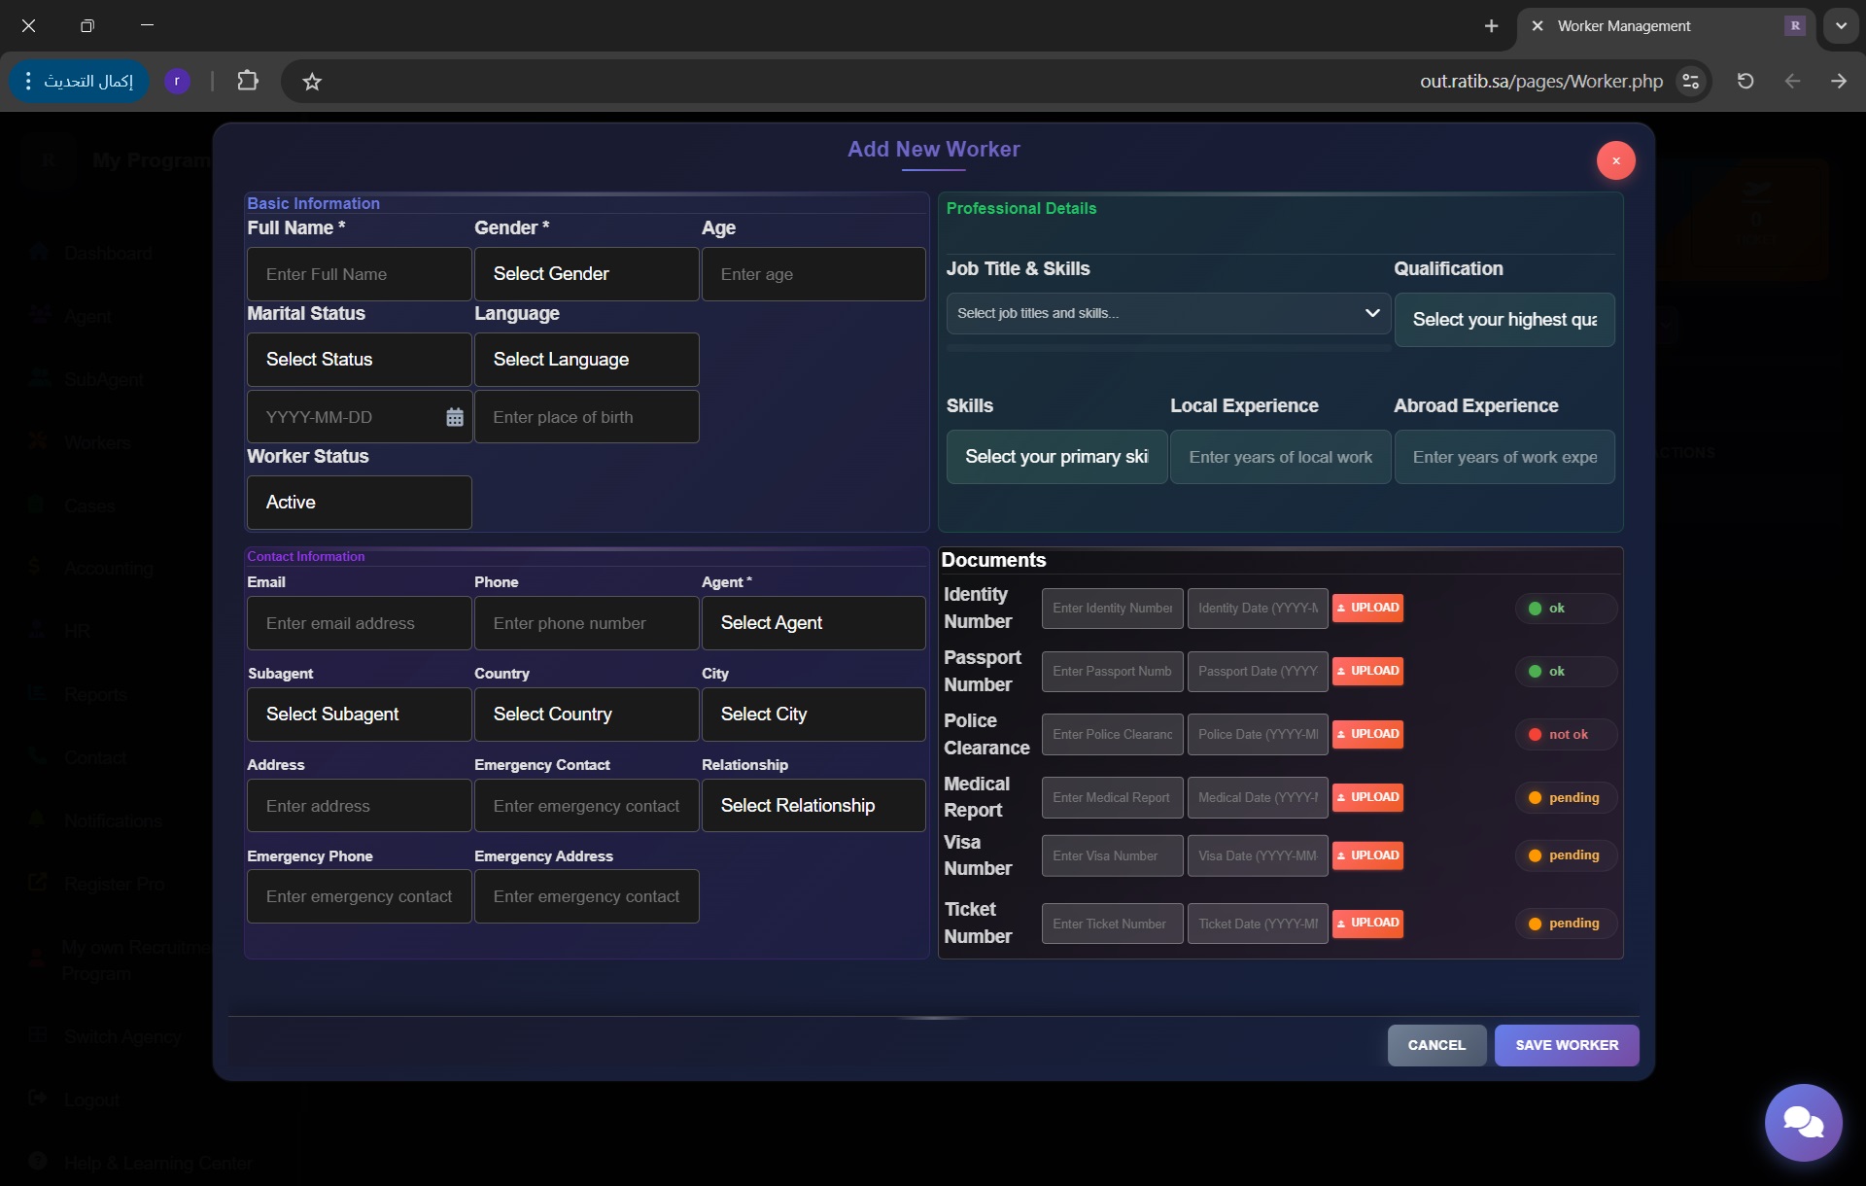
Task: Open new browser tab
Action: click(1491, 26)
